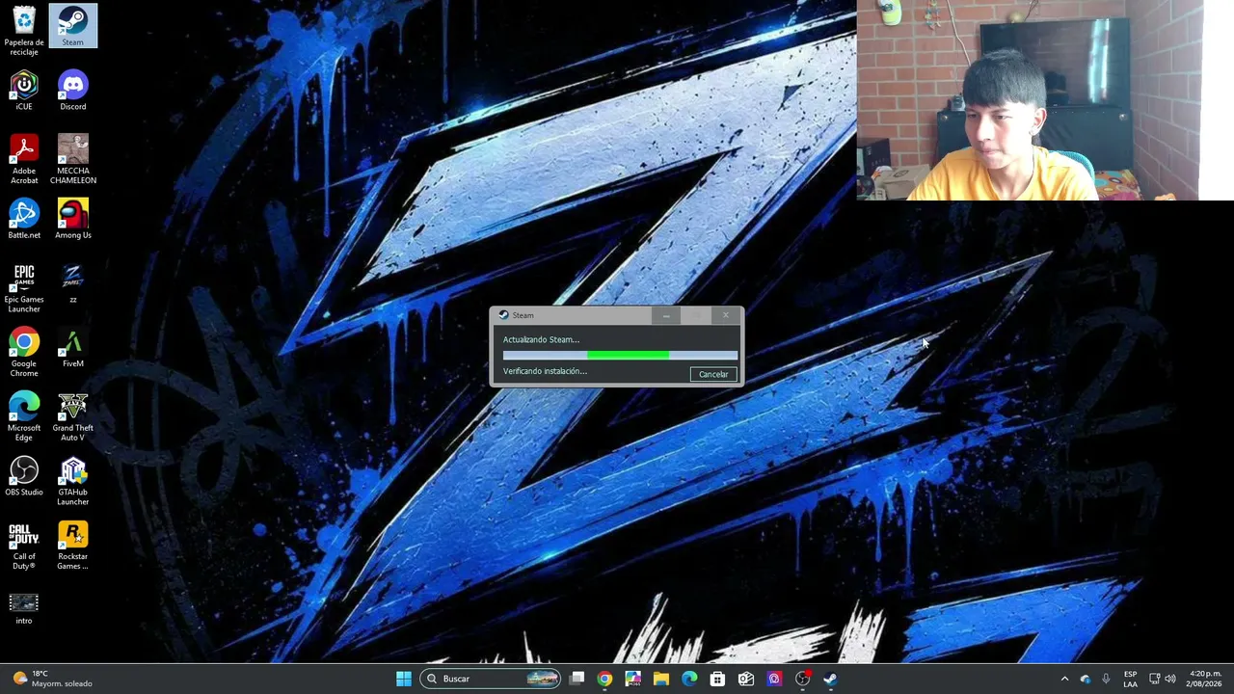
Task: Open Microsoft Store from the taskbar
Action: click(717, 679)
